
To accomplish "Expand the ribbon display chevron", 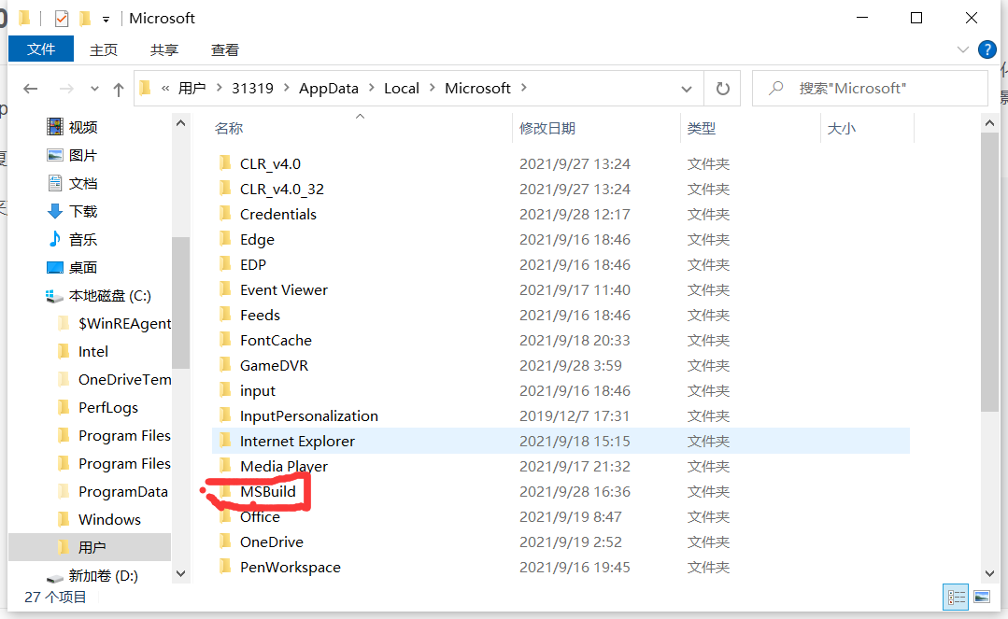I will [x=962, y=49].
